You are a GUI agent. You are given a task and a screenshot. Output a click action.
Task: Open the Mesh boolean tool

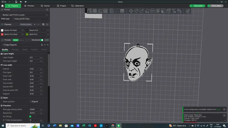tap(158, 11)
